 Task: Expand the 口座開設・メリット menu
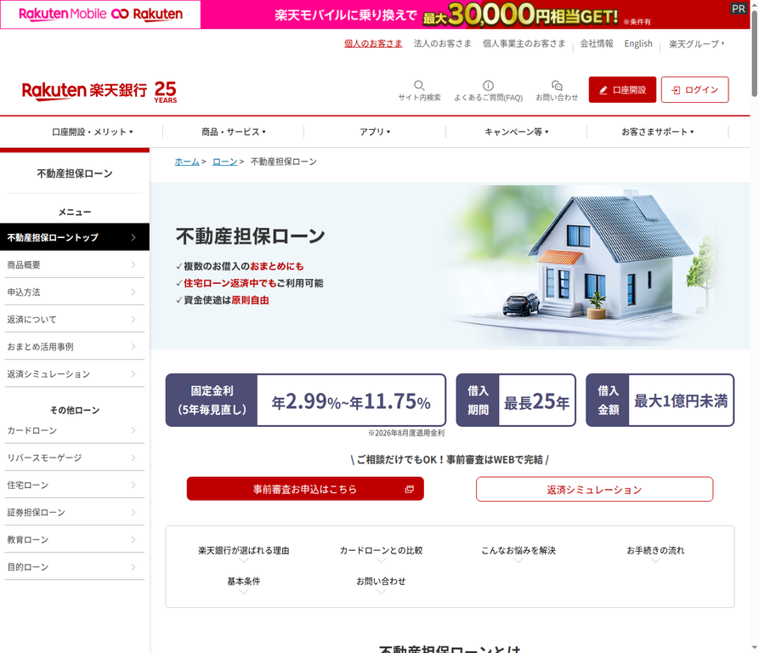92,132
